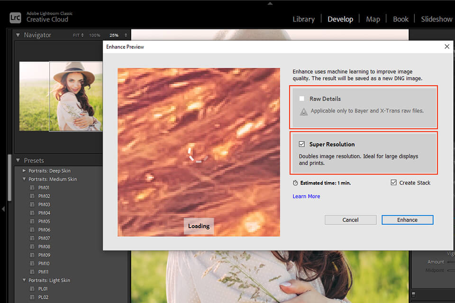
Task: Collapse Portraits: Medium Skin preset group
Action: click(24, 179)
